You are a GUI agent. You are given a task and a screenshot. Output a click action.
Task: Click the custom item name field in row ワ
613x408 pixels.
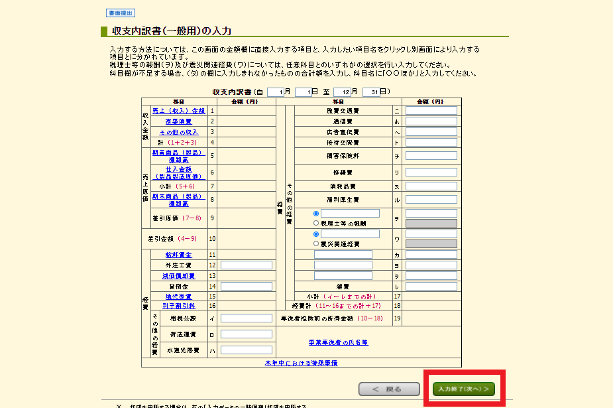351,234
